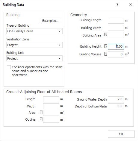Click the ground floor Width field
This screenshot has height=141, width=138.
click(51, 106)
